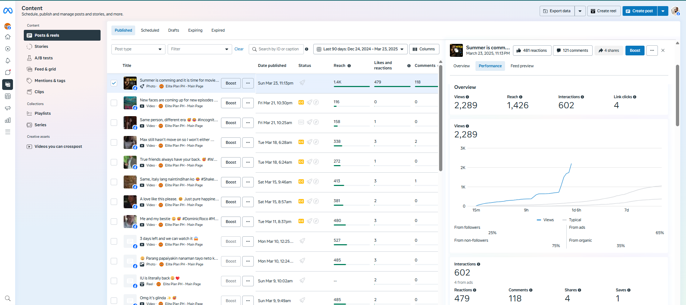
Task: Switch to the Scheduled tab
Action: coord(150,31)
